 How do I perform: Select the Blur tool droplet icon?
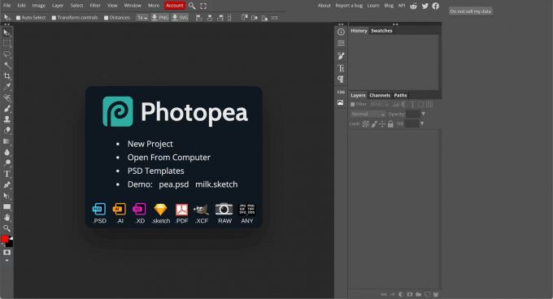(x=7, y=152)
